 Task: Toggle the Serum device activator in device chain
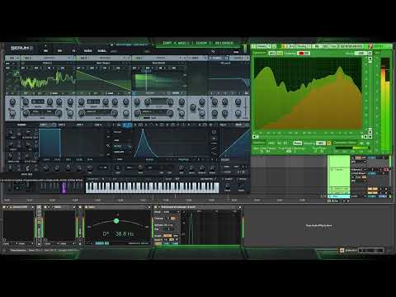pos(4,207)
